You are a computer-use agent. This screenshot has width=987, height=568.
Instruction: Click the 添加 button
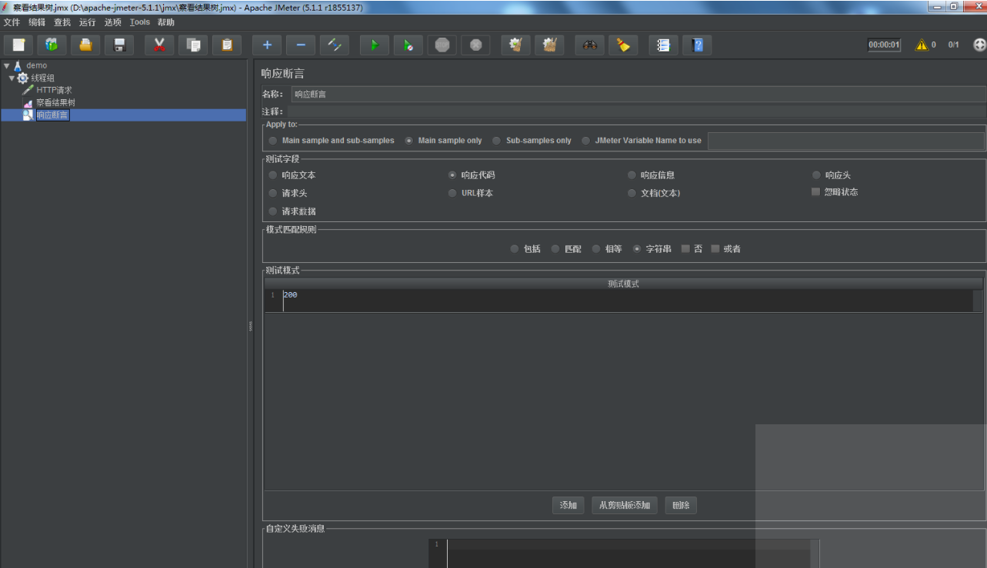pyautogui.click(x=569, y=505)
